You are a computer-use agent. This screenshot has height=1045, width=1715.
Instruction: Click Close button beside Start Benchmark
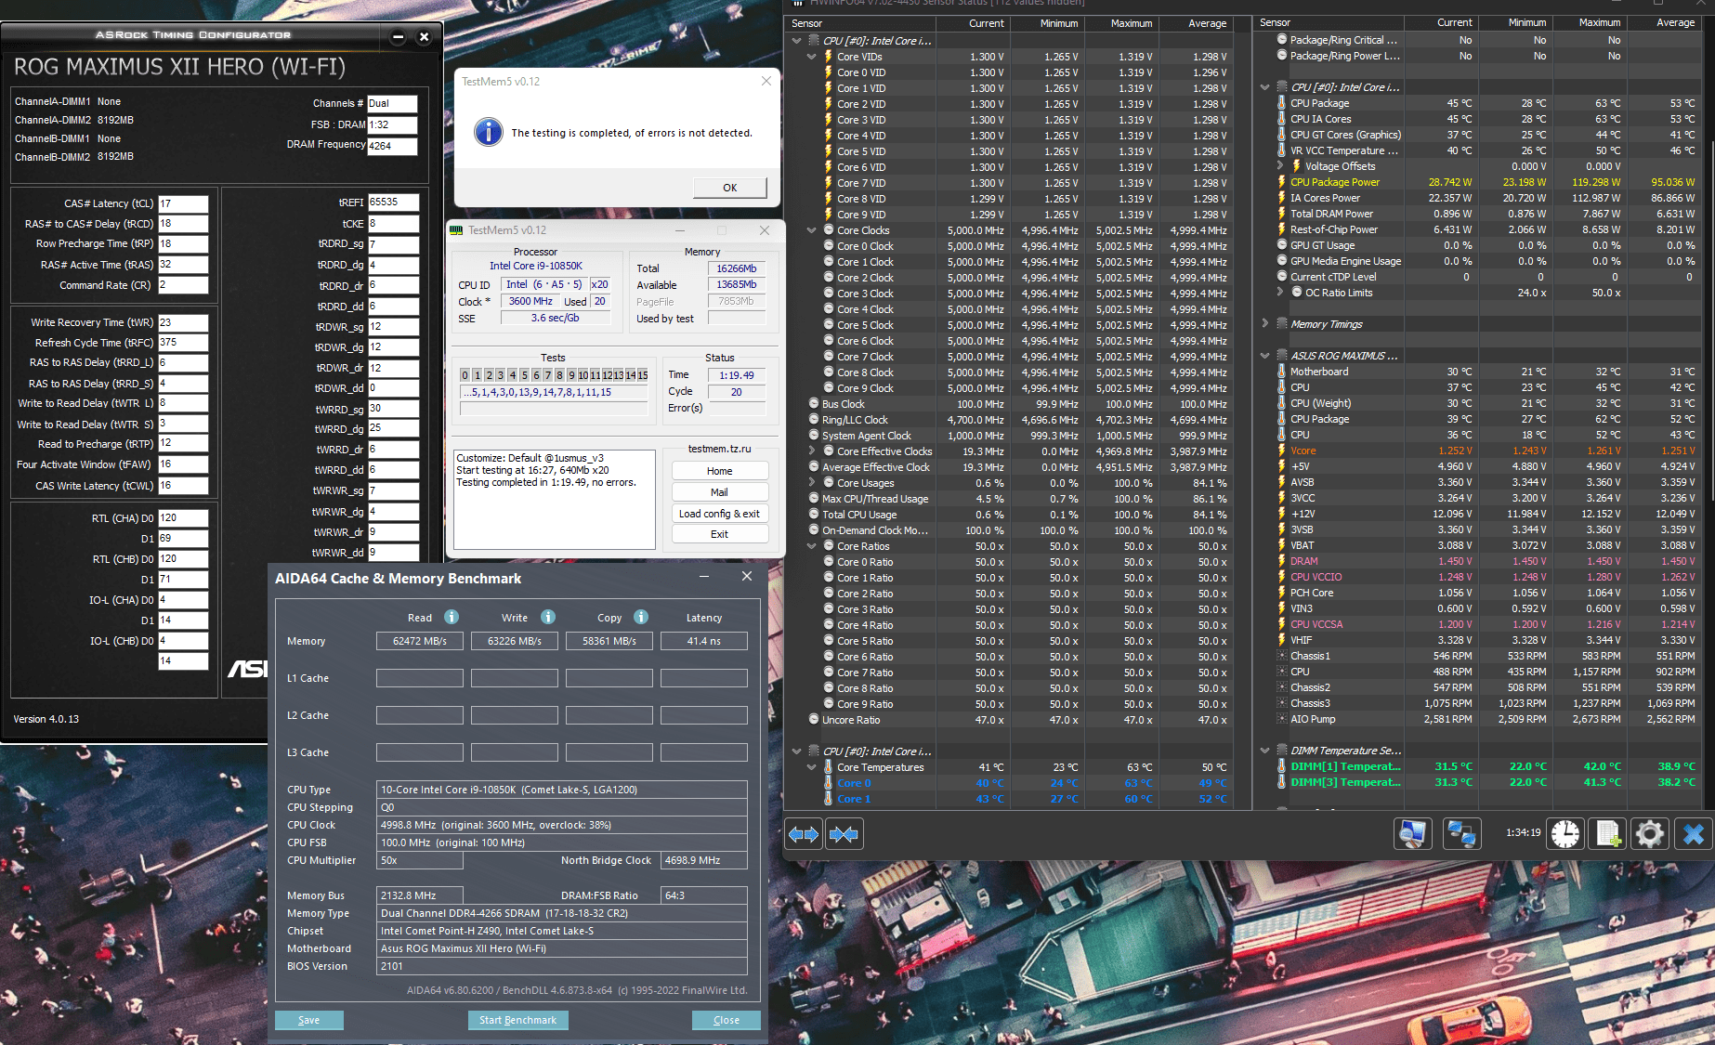(727, 1020)
